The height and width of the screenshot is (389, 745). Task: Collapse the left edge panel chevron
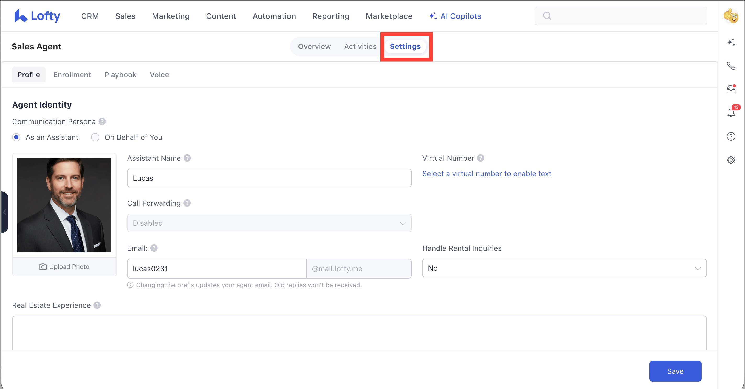(5, 212)
